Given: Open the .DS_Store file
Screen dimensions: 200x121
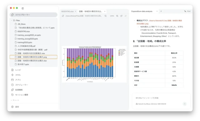Looking at the screenshot, I should coord(22,24).
